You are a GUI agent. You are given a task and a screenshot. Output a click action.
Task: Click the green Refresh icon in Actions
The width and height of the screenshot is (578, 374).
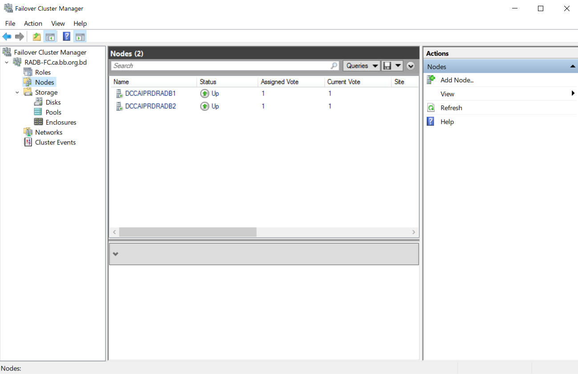pyautogui.click(x=431, y=107)
